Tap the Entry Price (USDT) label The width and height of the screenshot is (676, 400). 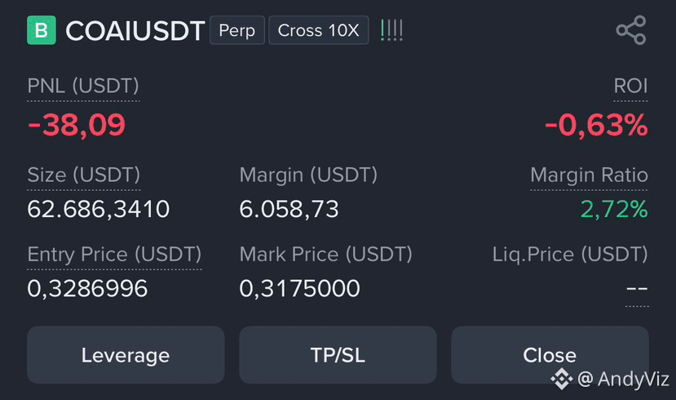pos(114,255)
